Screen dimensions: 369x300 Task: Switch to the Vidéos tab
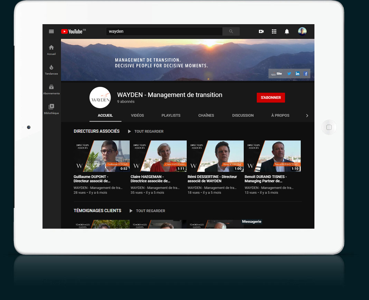point(138,115)
